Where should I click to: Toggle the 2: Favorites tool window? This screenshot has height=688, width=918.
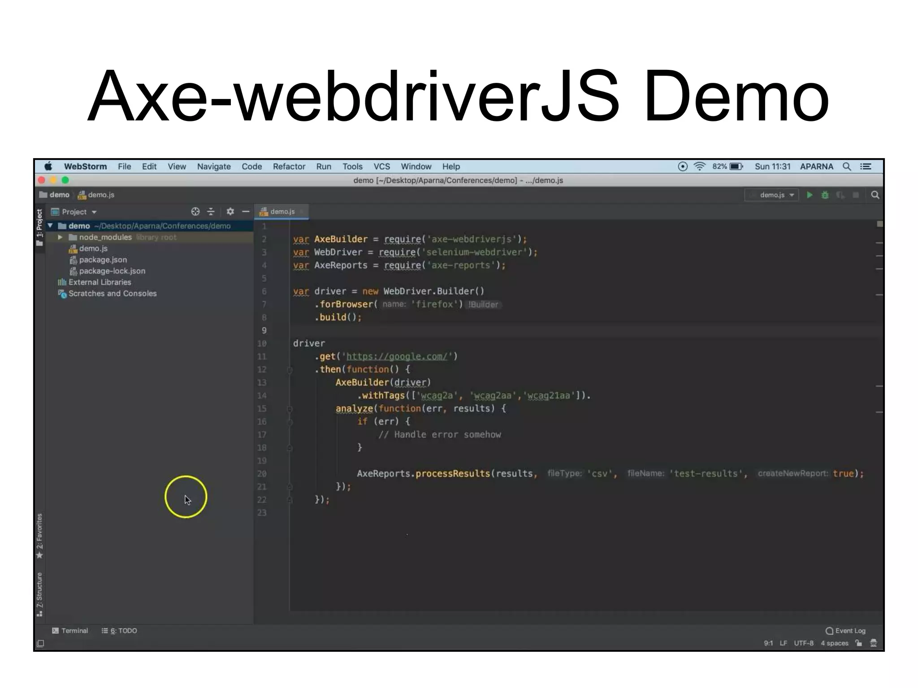pos(39,536)
